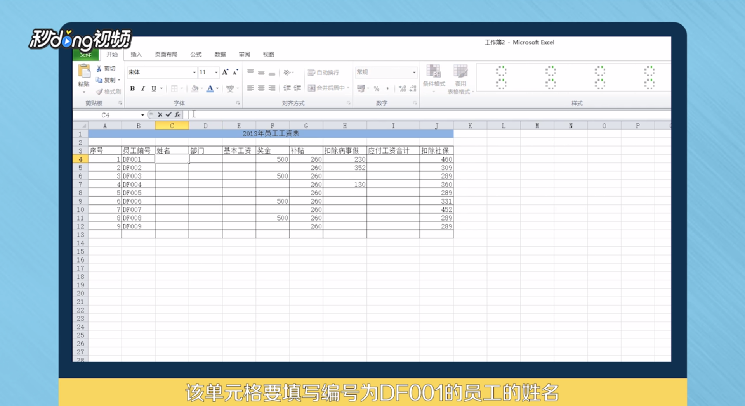Image resolution: width=745 pixels, height=406 pixels.
Task: Toggle Bold formatting
Action: pyautogui.click(x=132, y=89)
